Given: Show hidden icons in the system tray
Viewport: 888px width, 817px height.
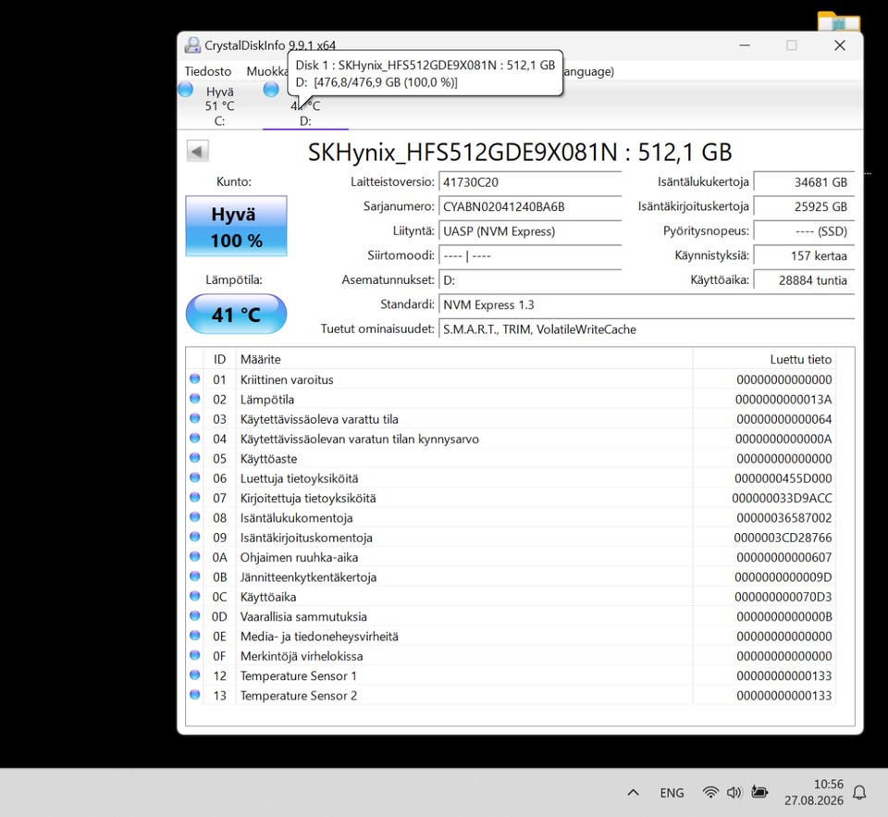Looking at the screenshot, I should click(634, 793).
